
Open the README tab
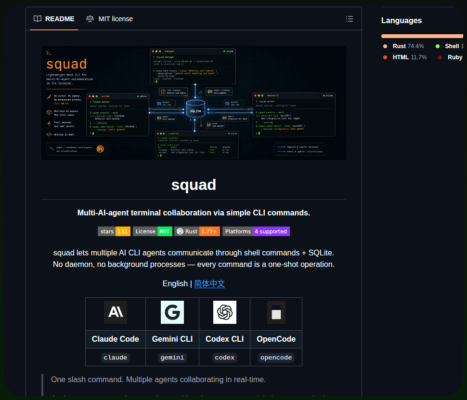coord(54,19)
